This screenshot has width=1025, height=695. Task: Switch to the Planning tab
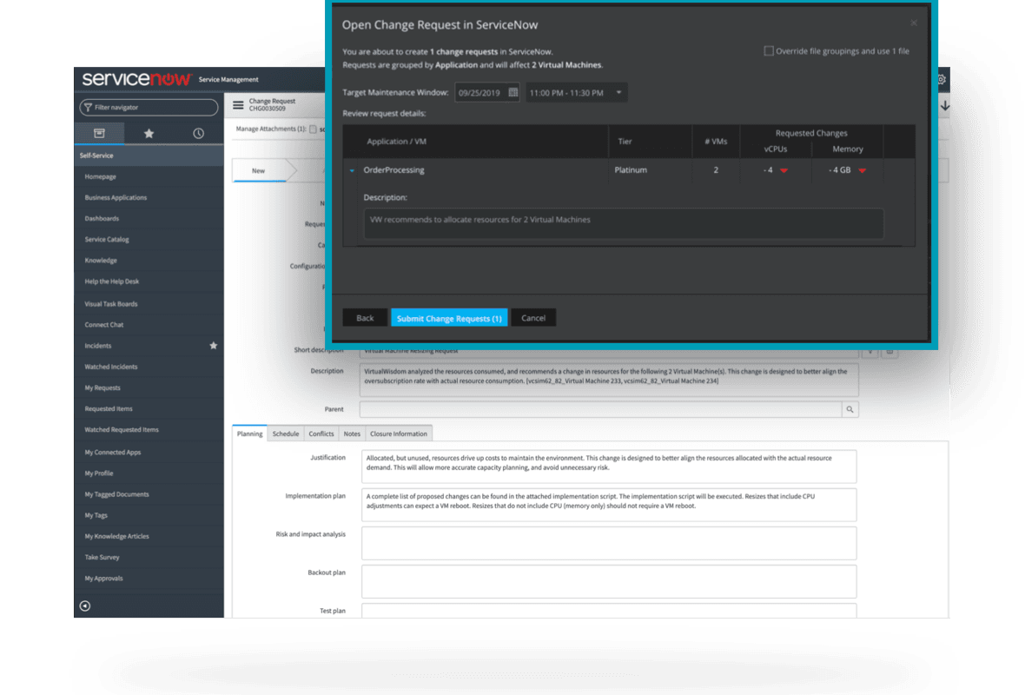tap(249, 434)
